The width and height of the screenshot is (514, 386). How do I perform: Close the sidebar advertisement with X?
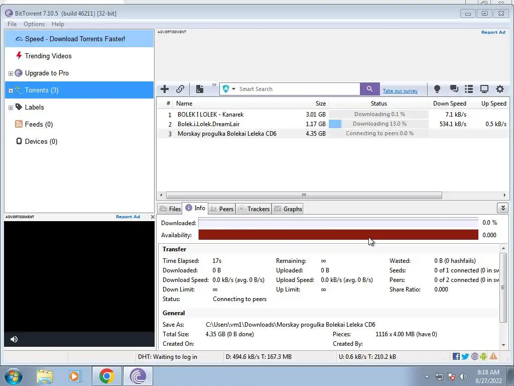(153, 217)
